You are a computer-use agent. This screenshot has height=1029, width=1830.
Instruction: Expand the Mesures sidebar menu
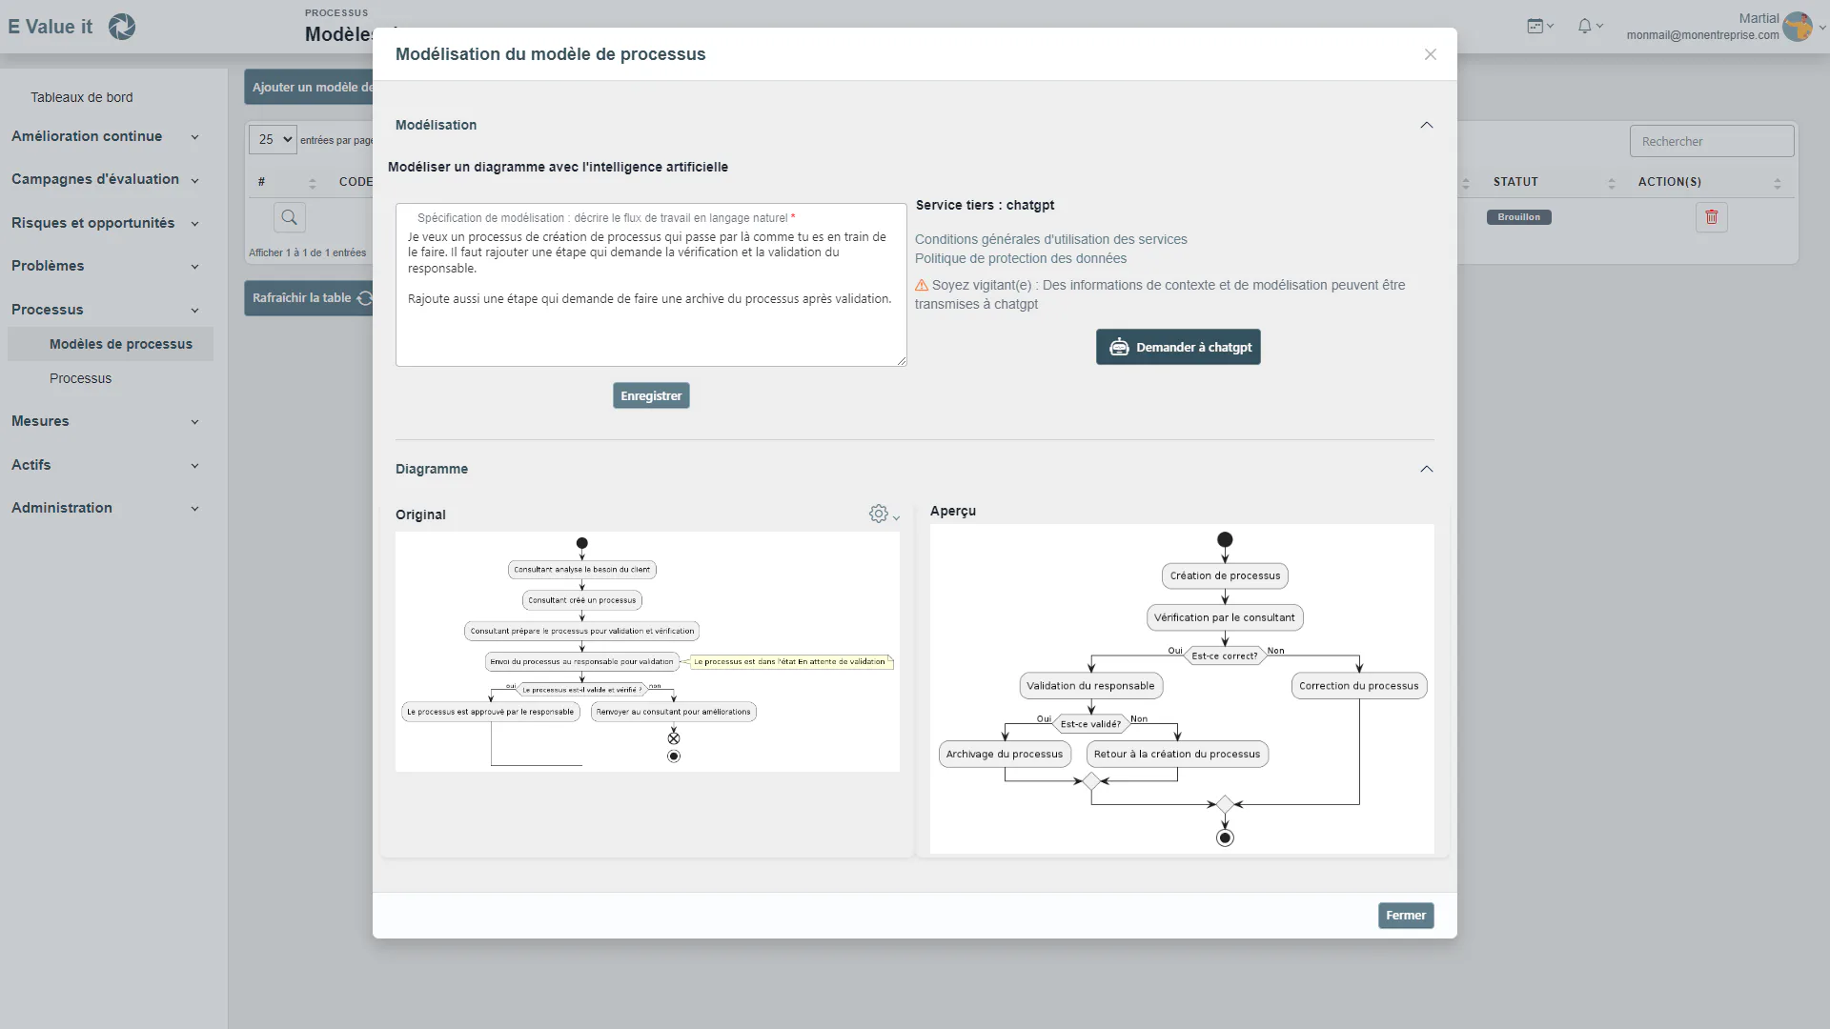point(106,421)
